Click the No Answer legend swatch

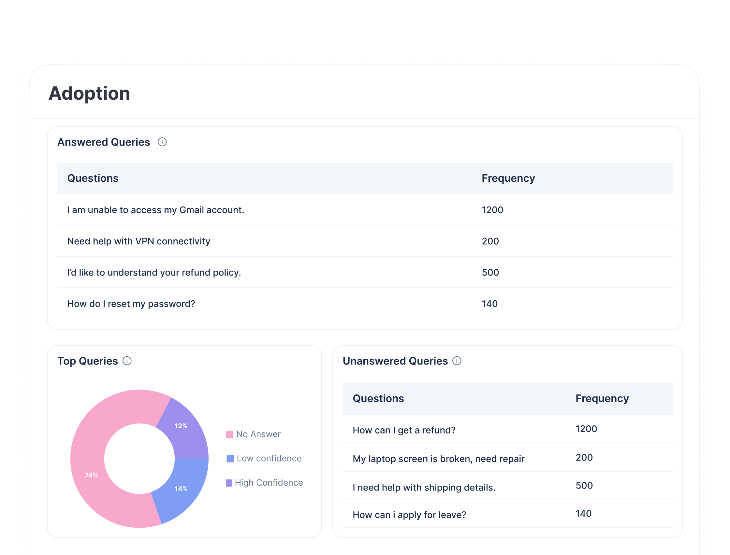[x=230, y=434]
